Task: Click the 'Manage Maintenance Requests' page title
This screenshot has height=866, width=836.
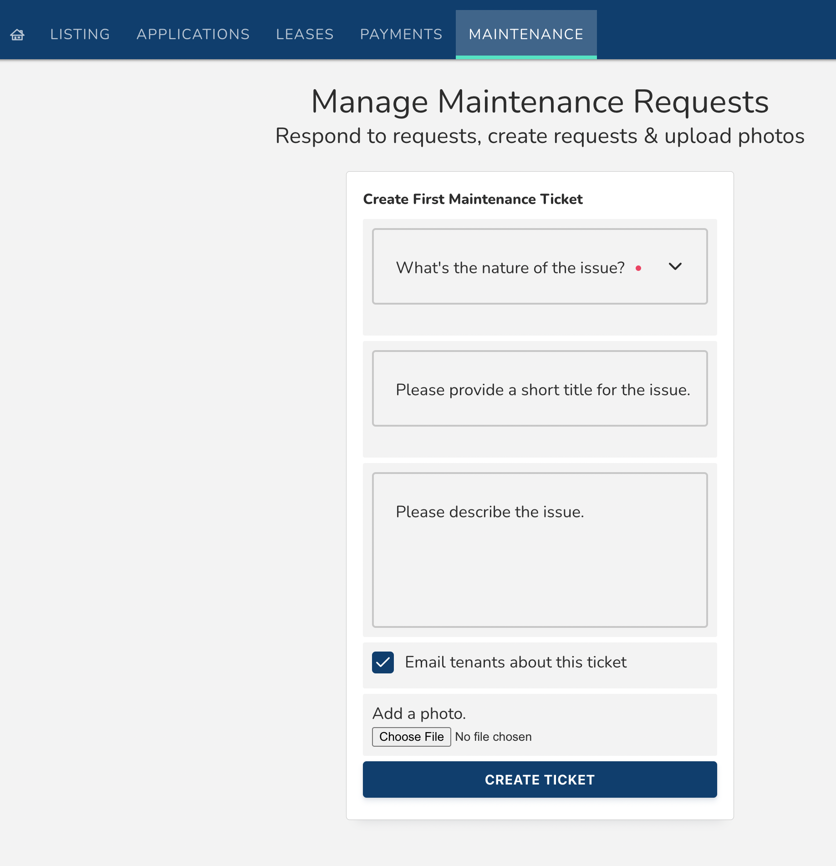Action: tap(540, 102)
